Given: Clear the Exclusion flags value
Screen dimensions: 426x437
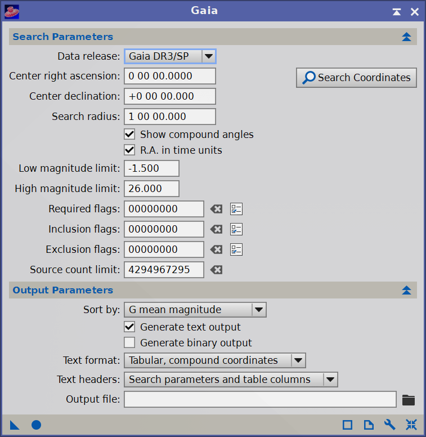Looking at the screenshot, I should (x=216, y=249).
